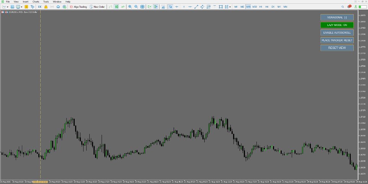Check the connection status icon
This screenshot has height=184, width=368.
coord(356,7)
